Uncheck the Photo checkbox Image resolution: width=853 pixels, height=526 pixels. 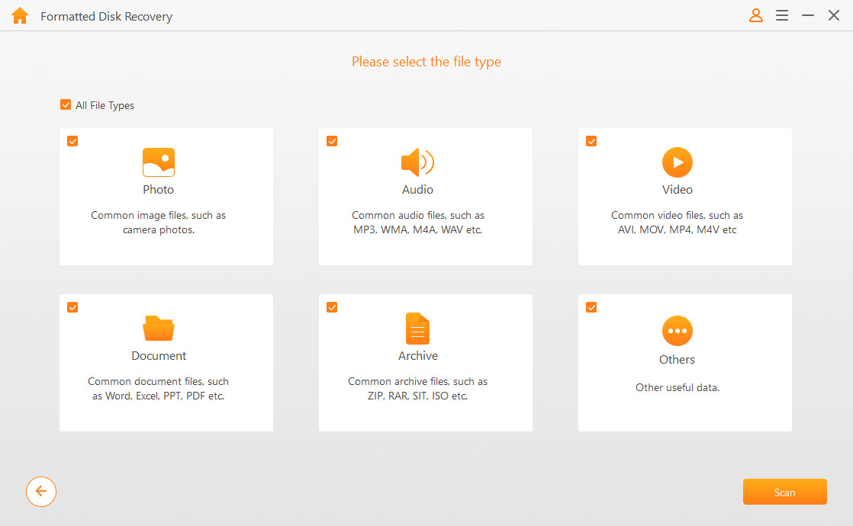72,141
